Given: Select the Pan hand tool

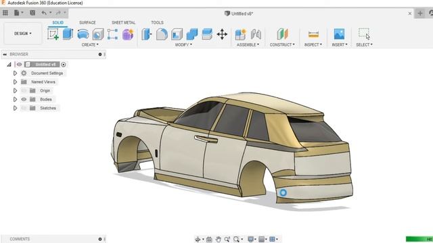Looking at the screenshot, I should [218, 239].
